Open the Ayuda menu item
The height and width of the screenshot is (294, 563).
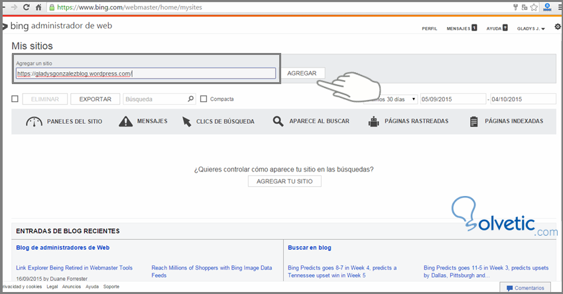click(497, 28)
